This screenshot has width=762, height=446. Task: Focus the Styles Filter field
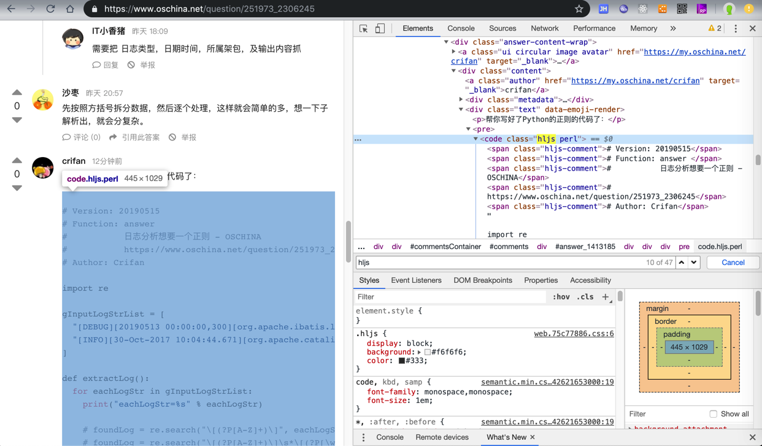pos(450,297)
